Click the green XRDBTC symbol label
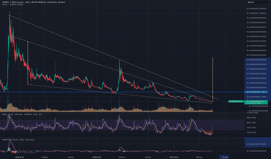The height and width of the screenshot is (159, 271). [x=236, y=101]
